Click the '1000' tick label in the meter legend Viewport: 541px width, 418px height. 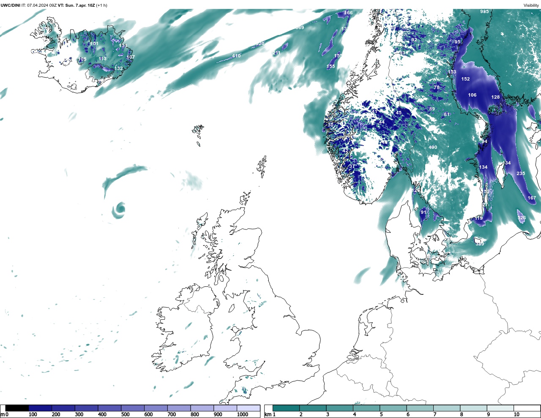(x=243, y=415)
